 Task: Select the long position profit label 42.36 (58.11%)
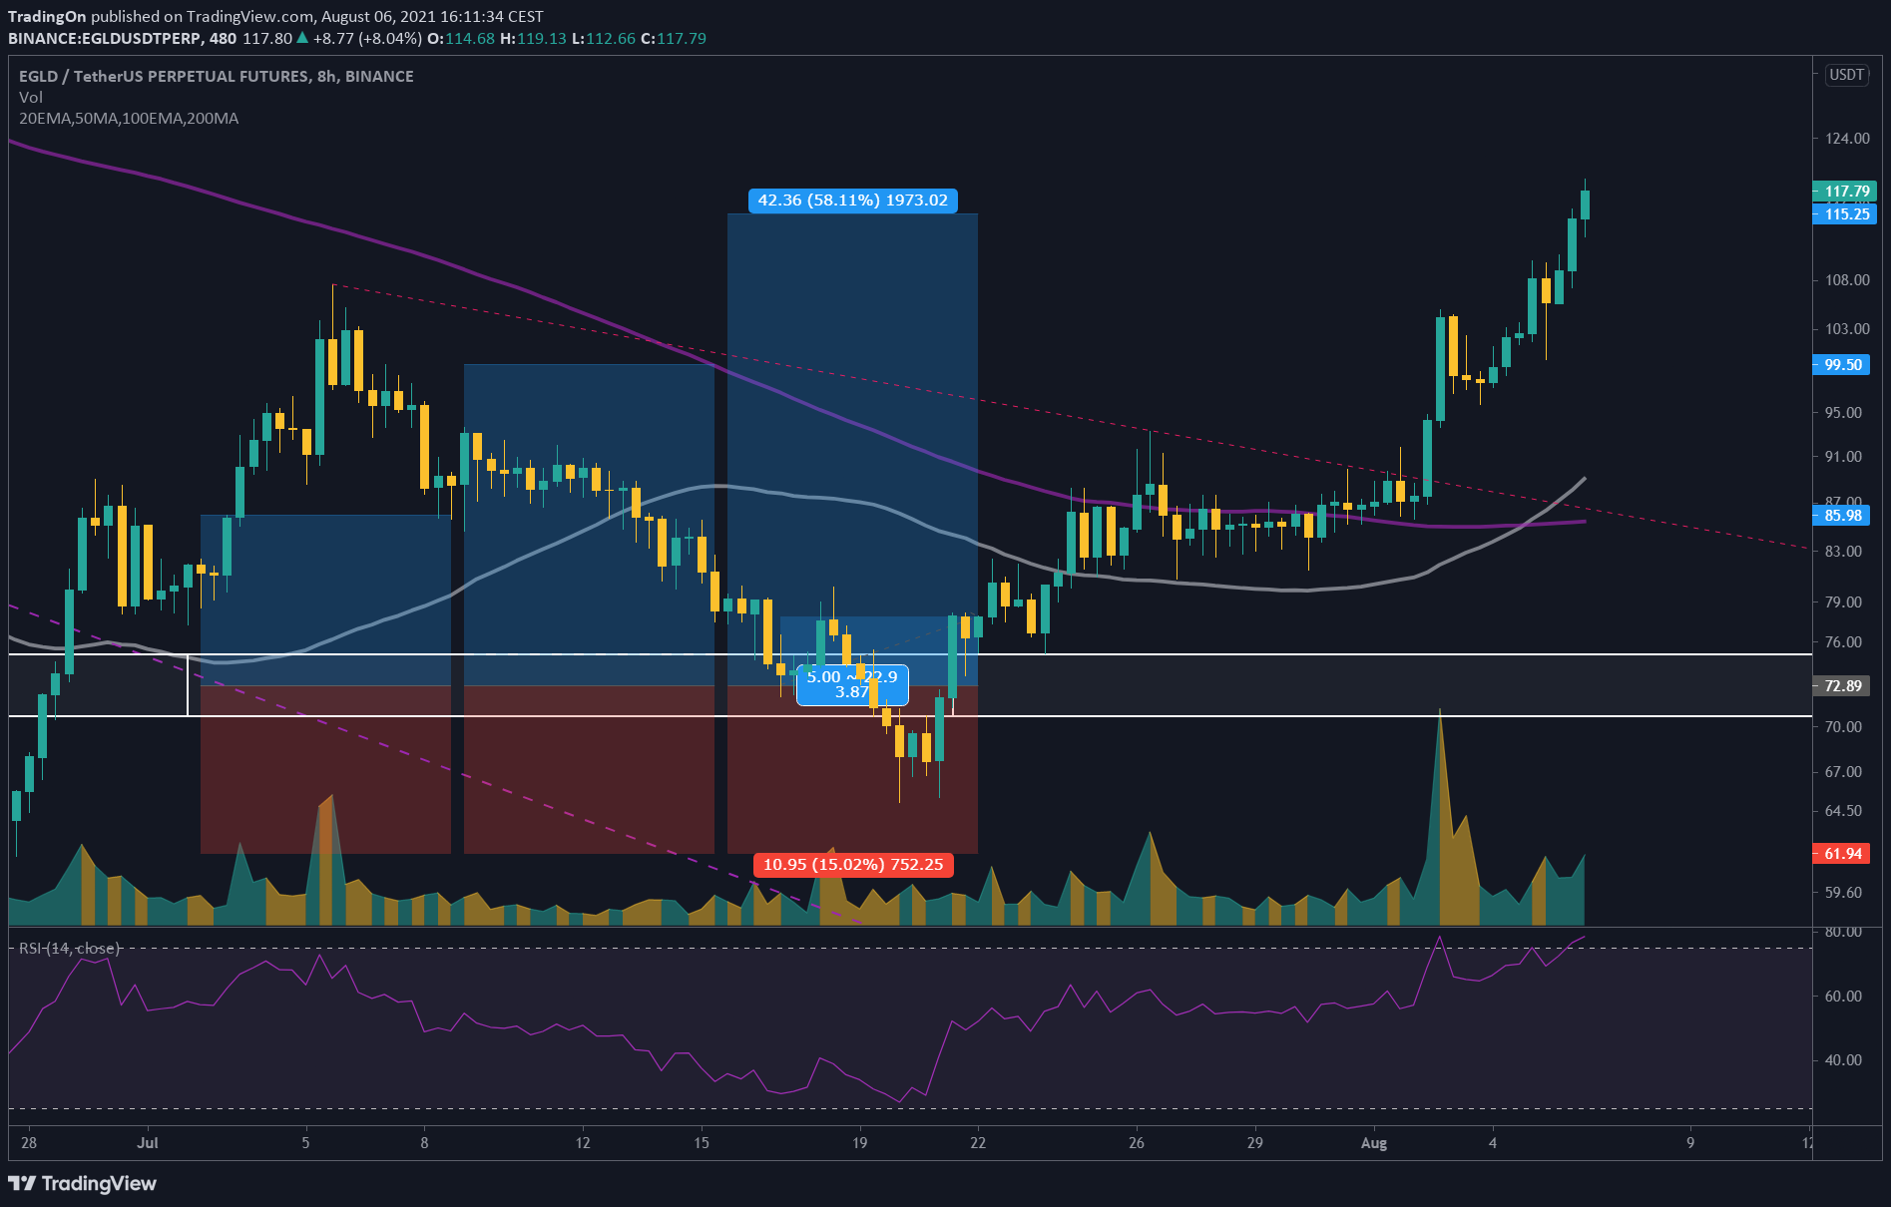(x=853, y=201)
